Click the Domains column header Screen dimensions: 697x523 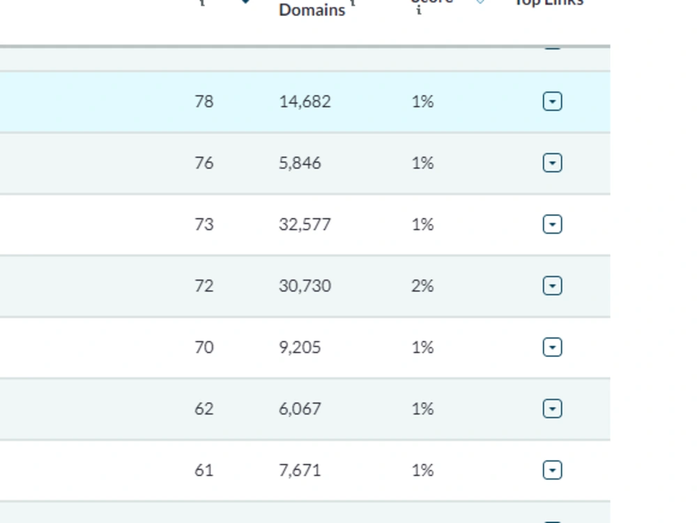coord(312,10)
